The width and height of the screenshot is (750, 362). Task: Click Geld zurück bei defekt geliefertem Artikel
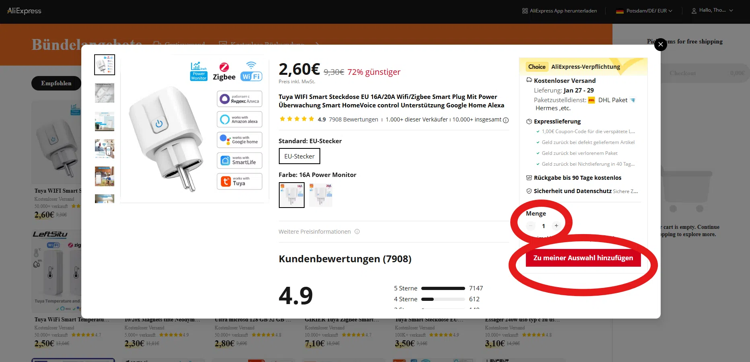point(588,142)
